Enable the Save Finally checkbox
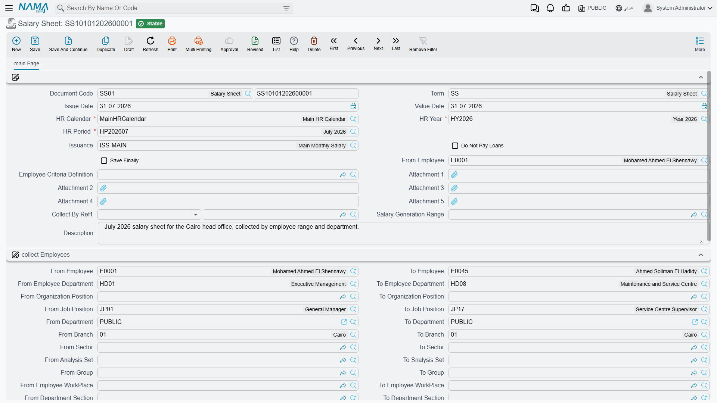The height and width of the screenshot is (403, 717). click(104, 161)
